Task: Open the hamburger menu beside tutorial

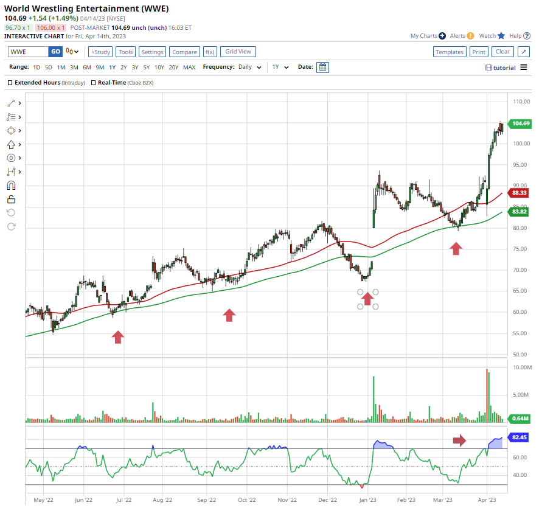Action: pos(524,68)
